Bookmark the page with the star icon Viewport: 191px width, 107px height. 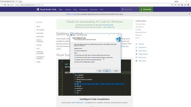pos(172,5)
